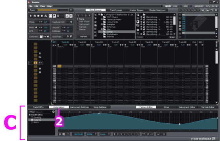Expand the Skin folder node
The height and width of the screenshot is (141, 220).
click(102, 29)
